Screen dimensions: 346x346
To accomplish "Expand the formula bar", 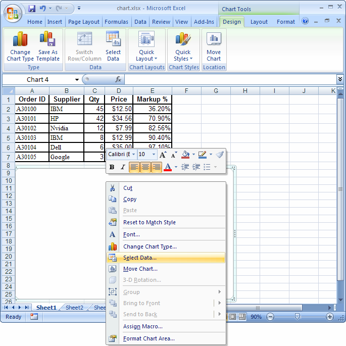I will click(x=340, y=79).
